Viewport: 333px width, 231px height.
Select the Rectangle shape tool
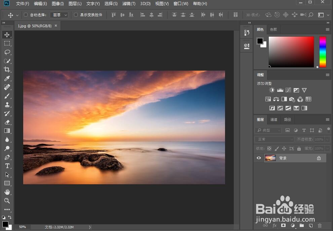(7, 183)
